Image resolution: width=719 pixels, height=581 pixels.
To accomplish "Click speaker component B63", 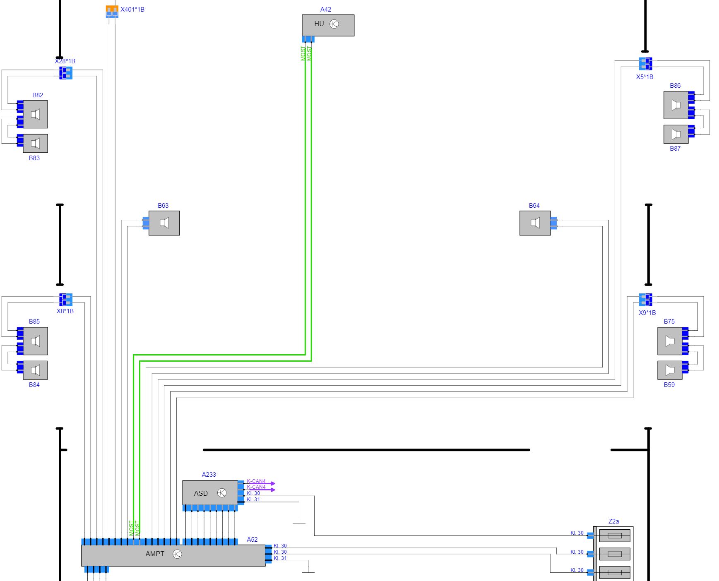I will 164,223.
